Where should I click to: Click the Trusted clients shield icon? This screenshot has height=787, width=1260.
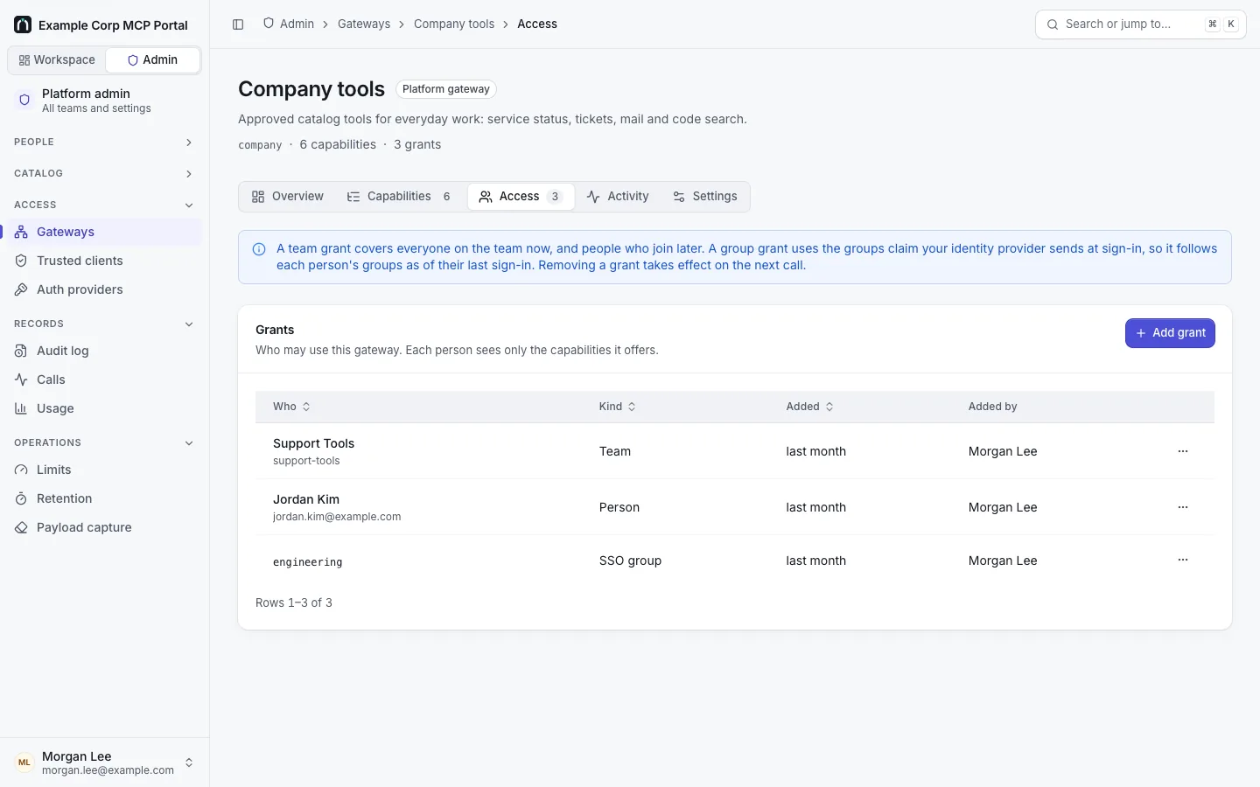point(21,261)
